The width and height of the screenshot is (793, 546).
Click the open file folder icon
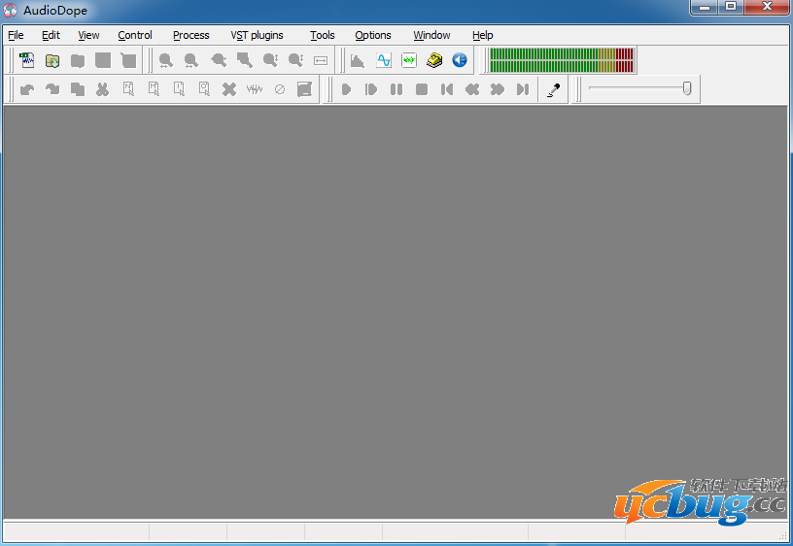pyautogui.click(x=52, y=60)
